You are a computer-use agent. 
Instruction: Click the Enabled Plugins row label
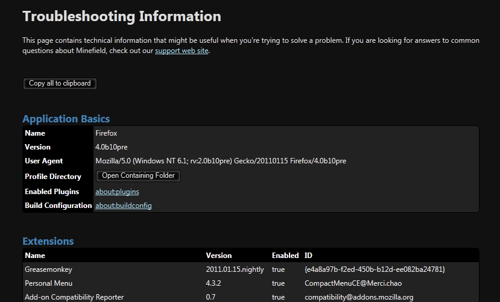(52, 192)
